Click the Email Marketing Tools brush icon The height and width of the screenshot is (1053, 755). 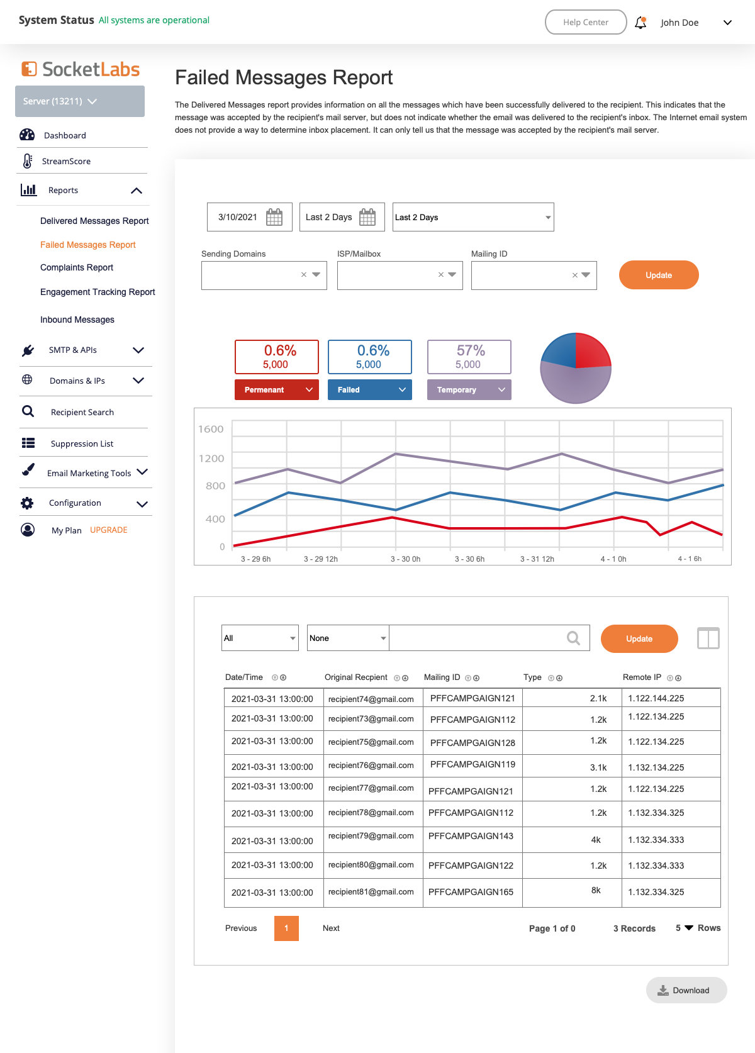click(28, 470)
